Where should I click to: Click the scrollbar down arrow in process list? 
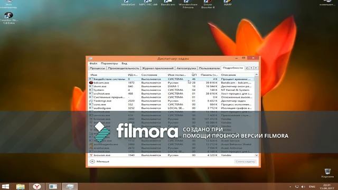[257, 155]
